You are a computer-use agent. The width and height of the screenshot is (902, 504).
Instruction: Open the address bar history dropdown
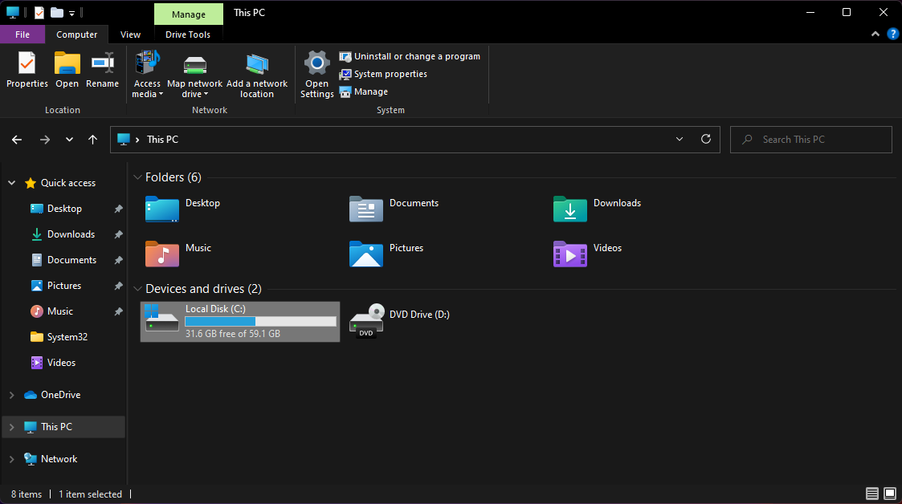(680, 139)
